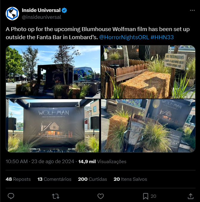The width and height of the screenshot is (200, 202).
Task: Open the 200 Curtidas likes list
Action: point(92,179)
